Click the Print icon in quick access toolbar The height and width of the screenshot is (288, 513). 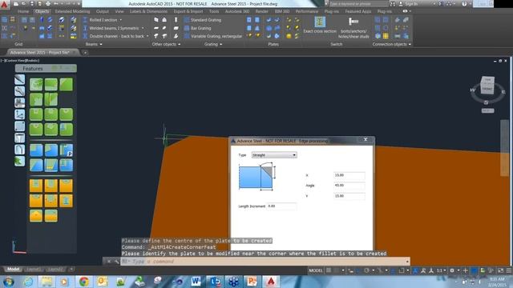(x=48, y=4)
